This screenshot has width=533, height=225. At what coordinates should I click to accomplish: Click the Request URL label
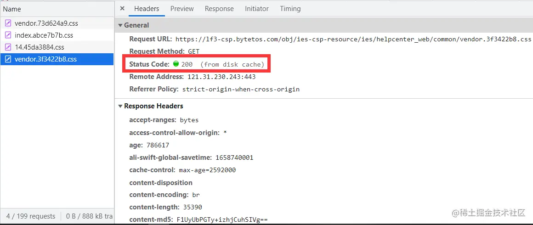(x=151, y=39)
